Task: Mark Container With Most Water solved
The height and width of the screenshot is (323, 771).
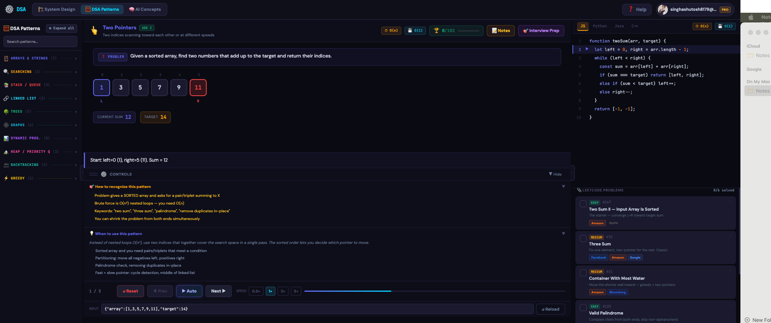Action: click(x=583, y=273)
